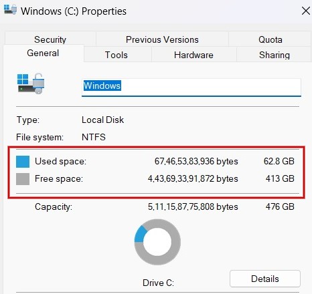Open the Quota tab
The width and height of the screenshot is (312, 294).
(x=270, y=39)
